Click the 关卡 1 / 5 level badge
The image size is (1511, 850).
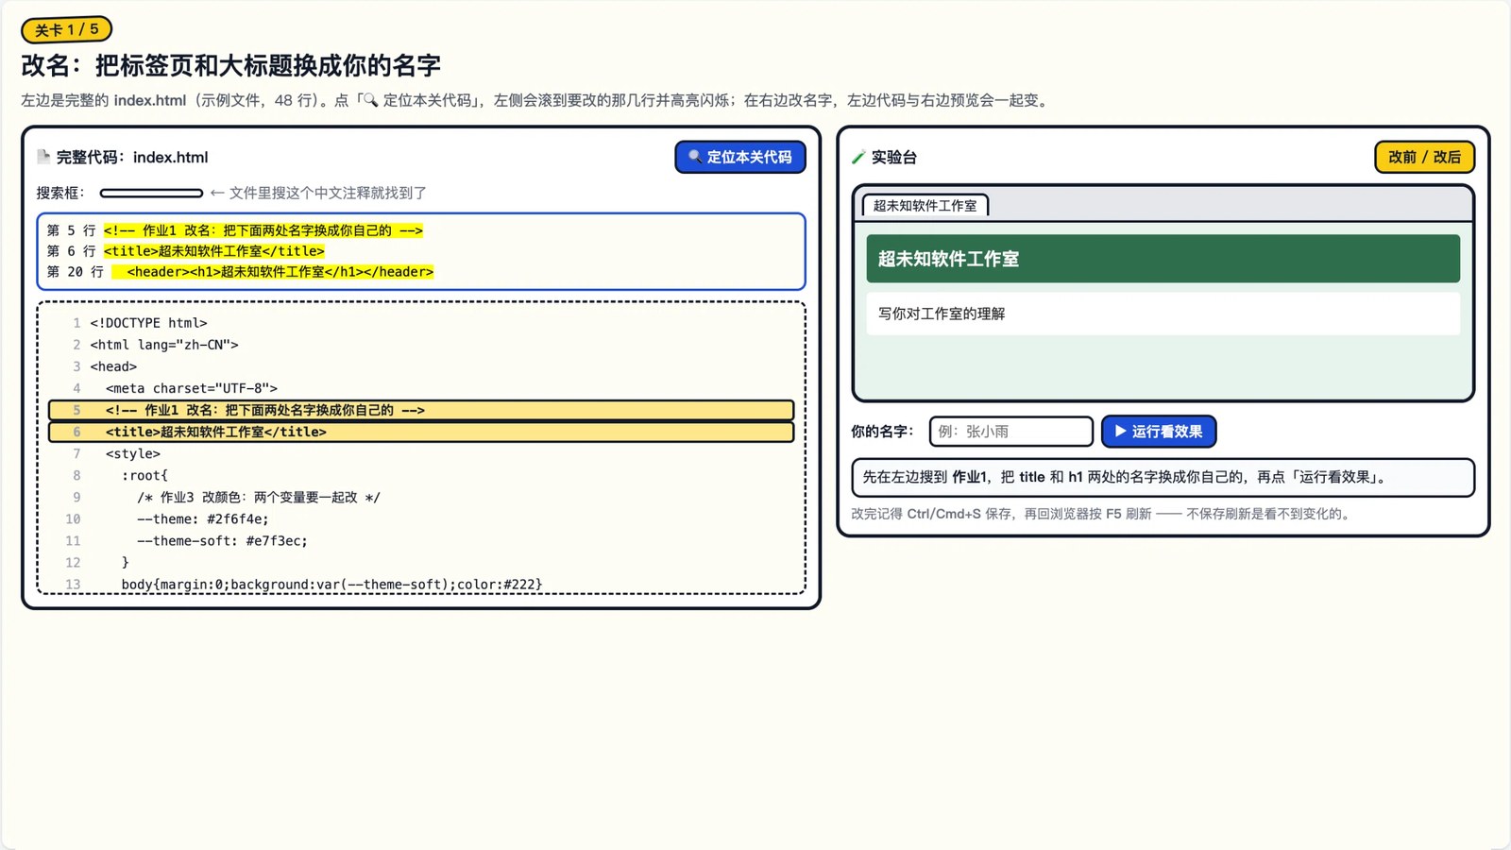(66, 29)
